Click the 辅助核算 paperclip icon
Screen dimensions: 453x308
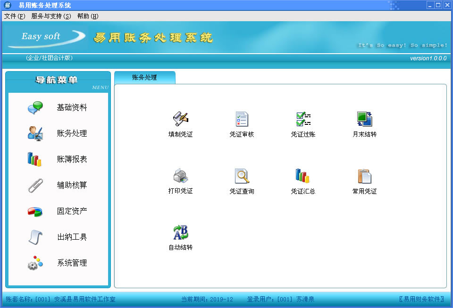coord(35,185)
